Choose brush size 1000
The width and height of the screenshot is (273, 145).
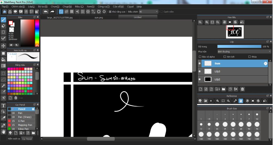(257, 136)
